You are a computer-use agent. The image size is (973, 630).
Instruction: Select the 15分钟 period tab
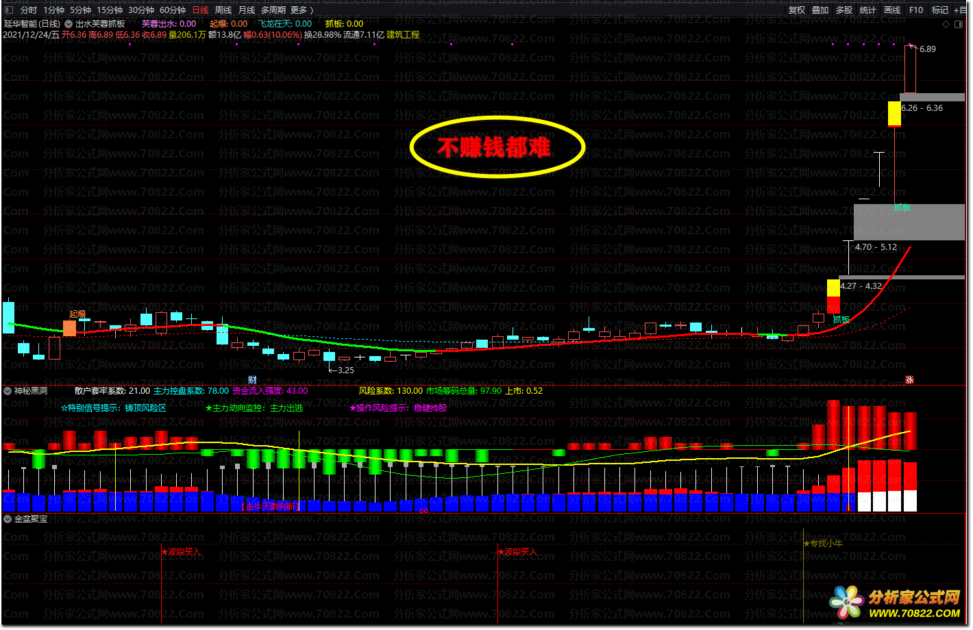(x=110, y=10)
